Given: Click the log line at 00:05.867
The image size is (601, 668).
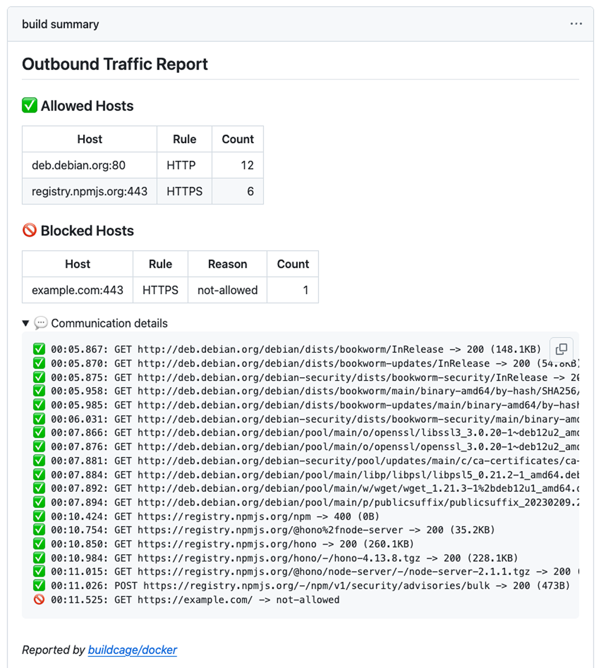Looking at the screenshot, I should [287, 349].
